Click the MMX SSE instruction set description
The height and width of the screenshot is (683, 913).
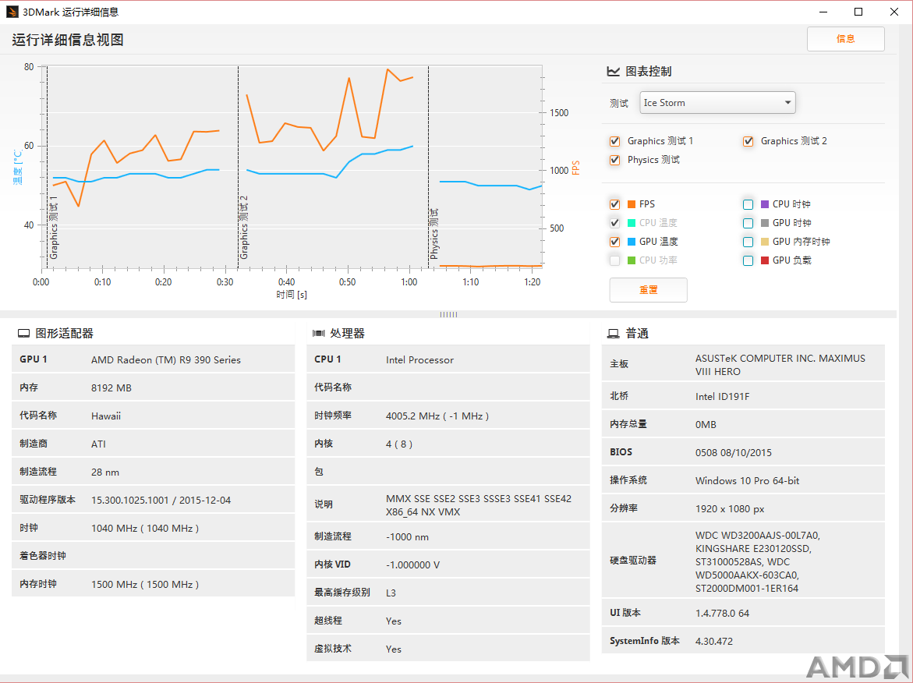[479, 505]
